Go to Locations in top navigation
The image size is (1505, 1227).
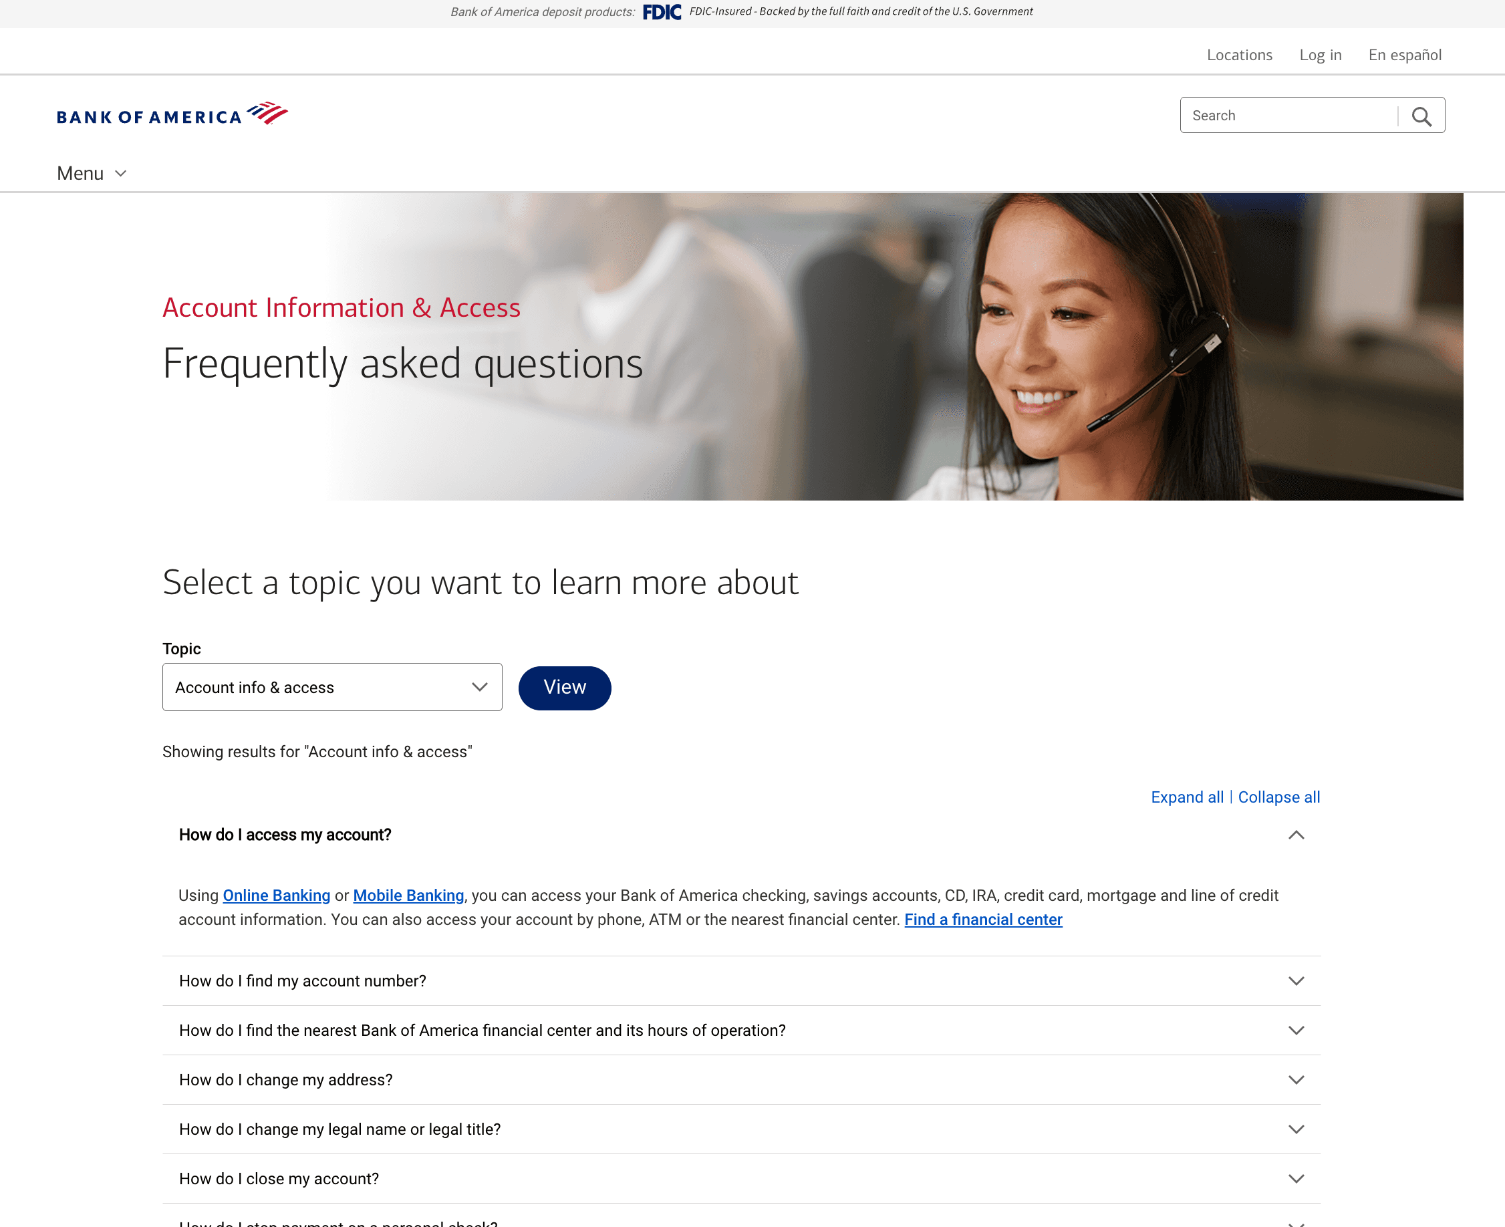coord(1239,55)
